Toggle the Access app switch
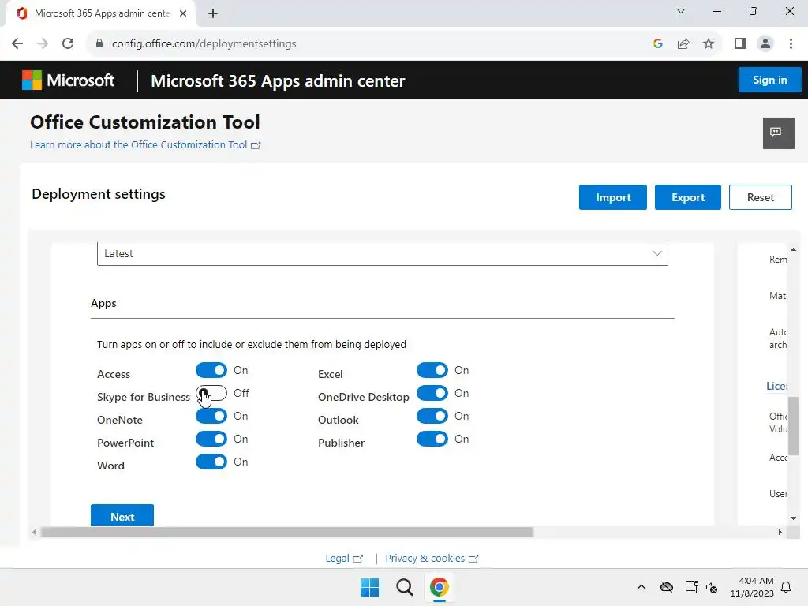This screenshot has width=808, height=606. [211, 370]
